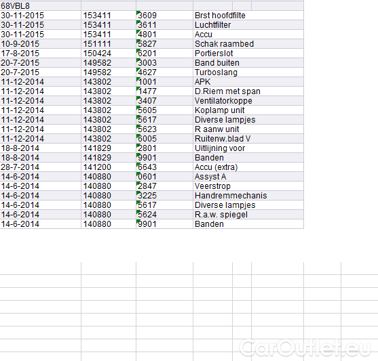Click the Assyst A cell
The image size is (378, 361).
coord(248,177)
